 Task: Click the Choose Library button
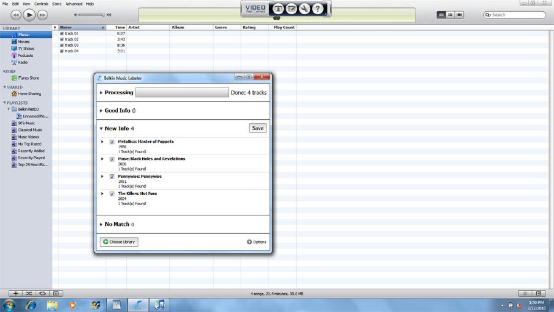pyautogui.click(x=119, y=242)
